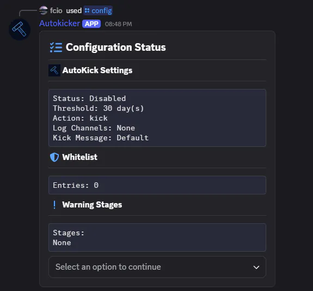Click the hammer icon beside AutoKick Settings
This screenshot has width=313, height=291.
pyautogui.click(x=54, y=70)
